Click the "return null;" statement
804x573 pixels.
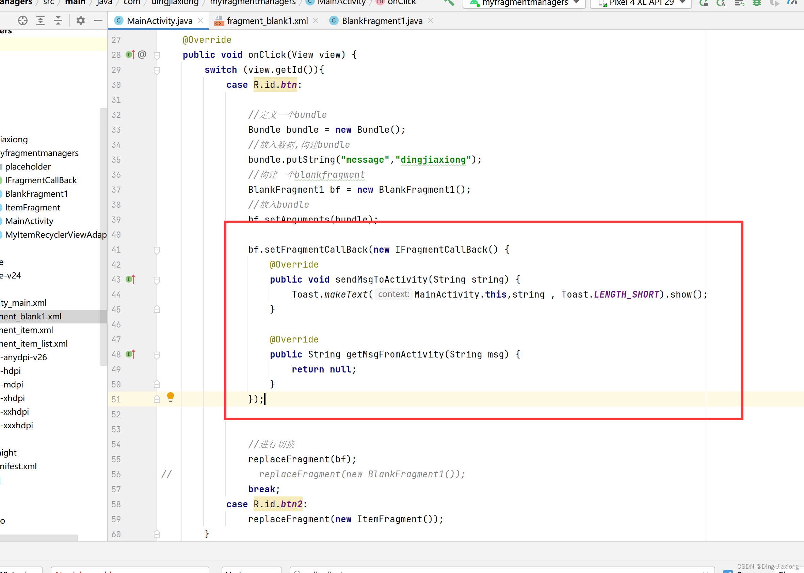click(324, 369)
